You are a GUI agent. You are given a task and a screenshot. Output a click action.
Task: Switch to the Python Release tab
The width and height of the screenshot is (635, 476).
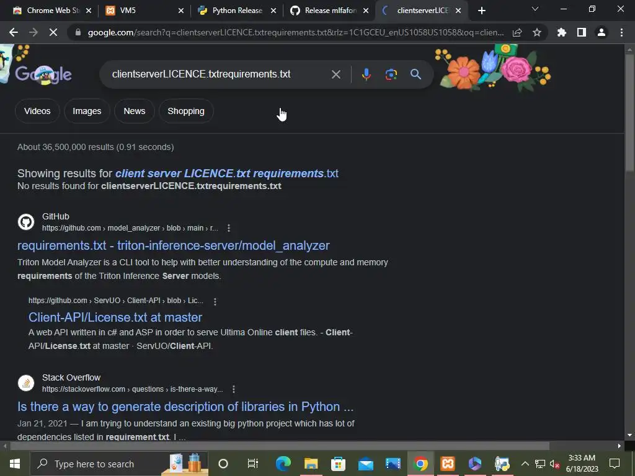237,11
